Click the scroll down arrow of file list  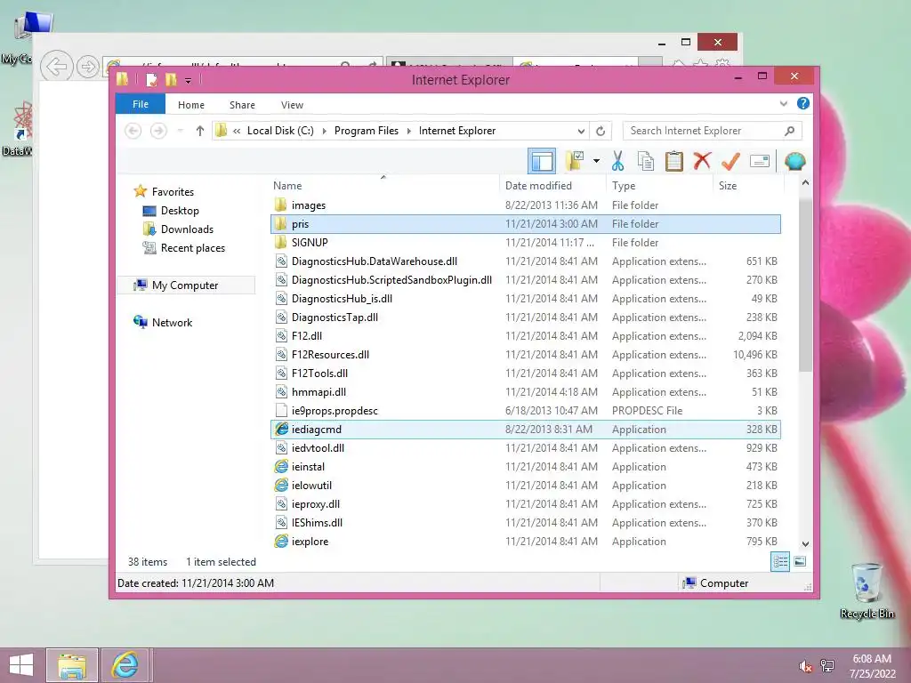click(805, 544)
